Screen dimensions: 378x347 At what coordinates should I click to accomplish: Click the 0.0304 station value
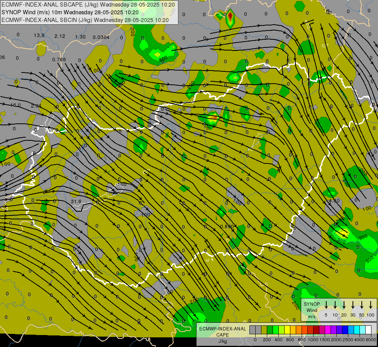[x=101, y=37]
